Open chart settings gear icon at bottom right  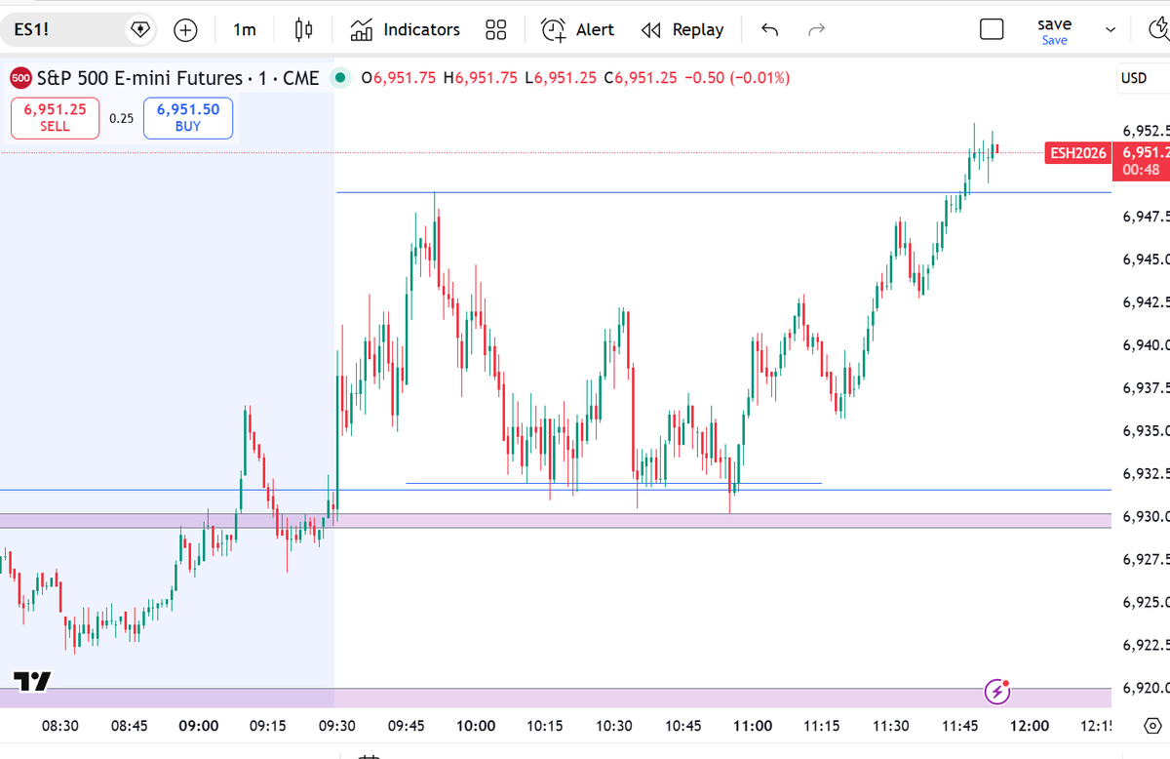(1151, 726)
